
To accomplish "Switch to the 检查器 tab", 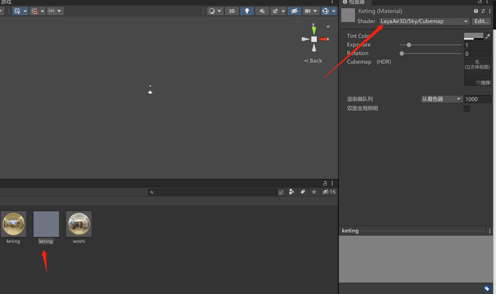I will pyautogui.click(x=355, y=2).
